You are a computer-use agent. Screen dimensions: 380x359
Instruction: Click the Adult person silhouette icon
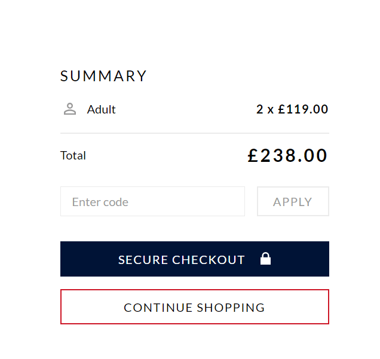pos(70,109)
